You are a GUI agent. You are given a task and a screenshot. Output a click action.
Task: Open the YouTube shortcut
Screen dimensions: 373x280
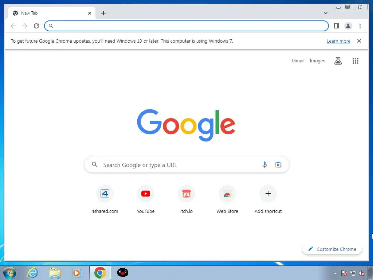146,200
